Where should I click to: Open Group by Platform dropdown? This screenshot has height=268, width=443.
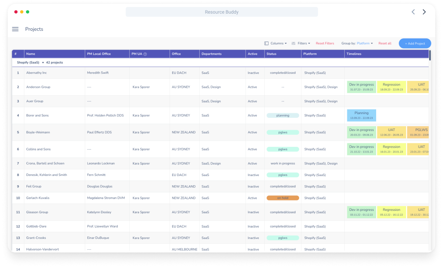point(365,44)
